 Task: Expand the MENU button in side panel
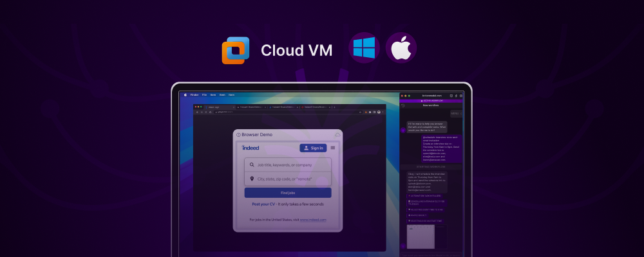(457, 114)
